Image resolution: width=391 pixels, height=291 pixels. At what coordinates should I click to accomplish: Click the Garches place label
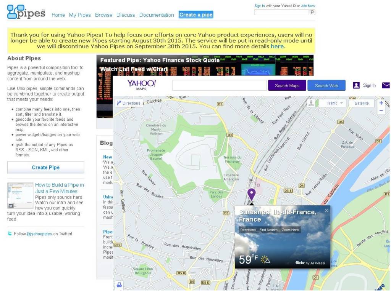coord(154,101)
